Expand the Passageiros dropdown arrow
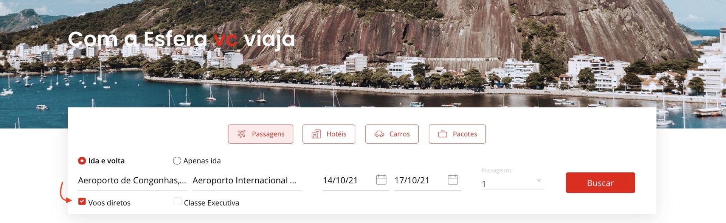Viewport: 726px width, 223px height. (539, 180)
